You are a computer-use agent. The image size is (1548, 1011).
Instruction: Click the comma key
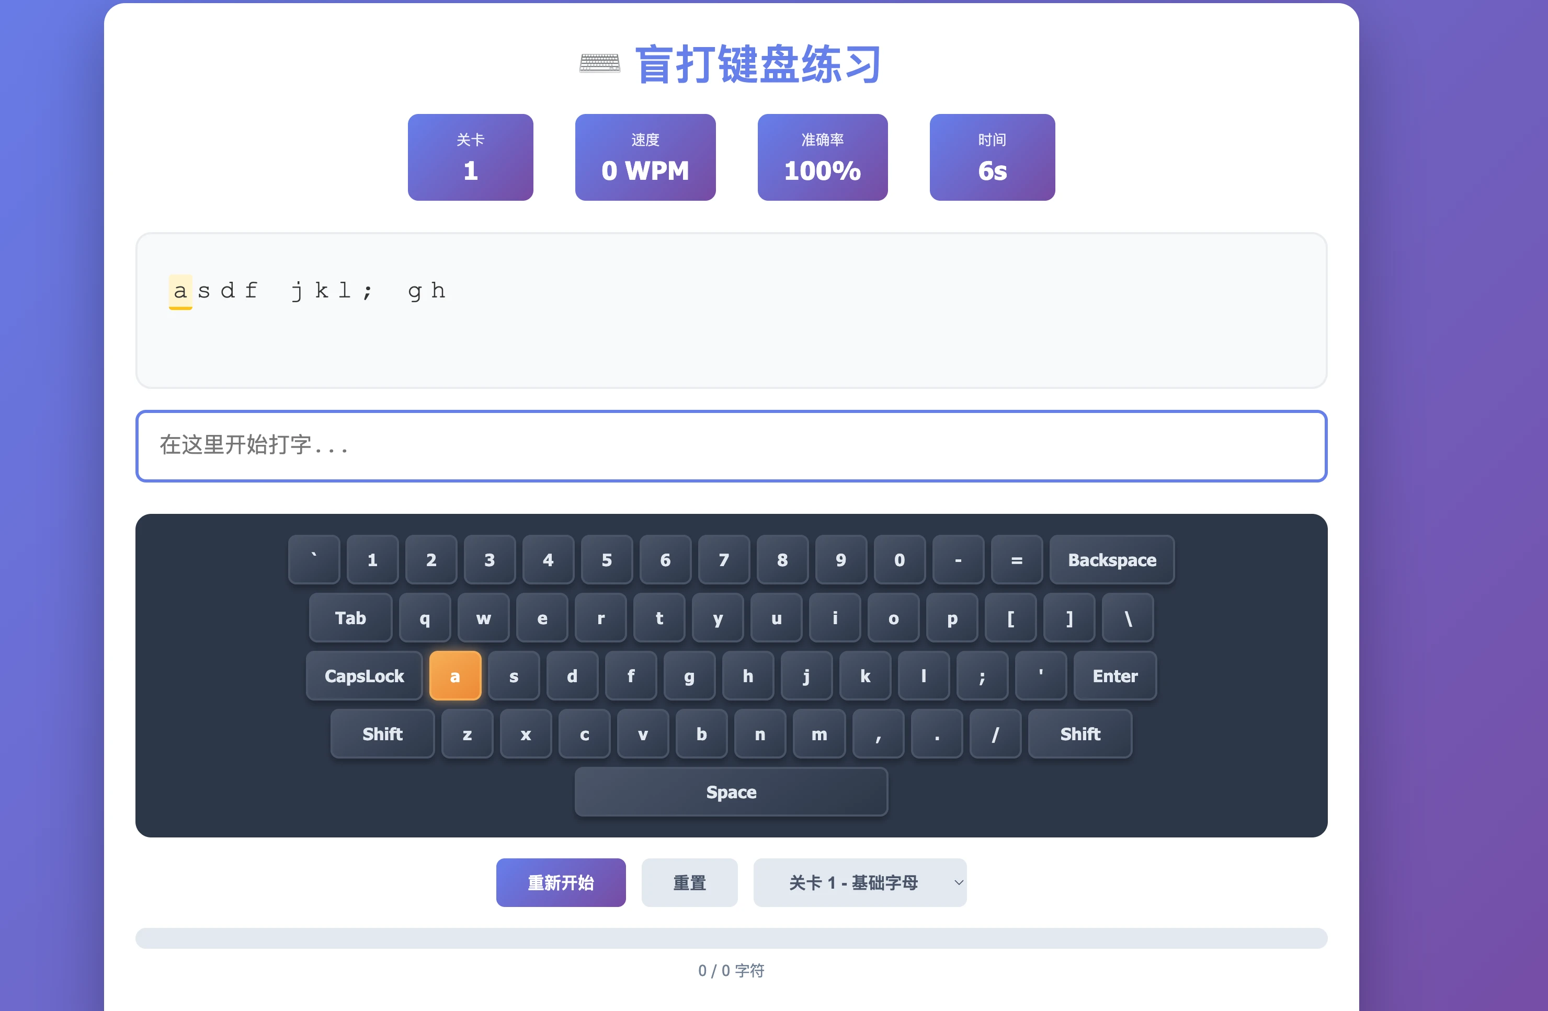(878, 733)
